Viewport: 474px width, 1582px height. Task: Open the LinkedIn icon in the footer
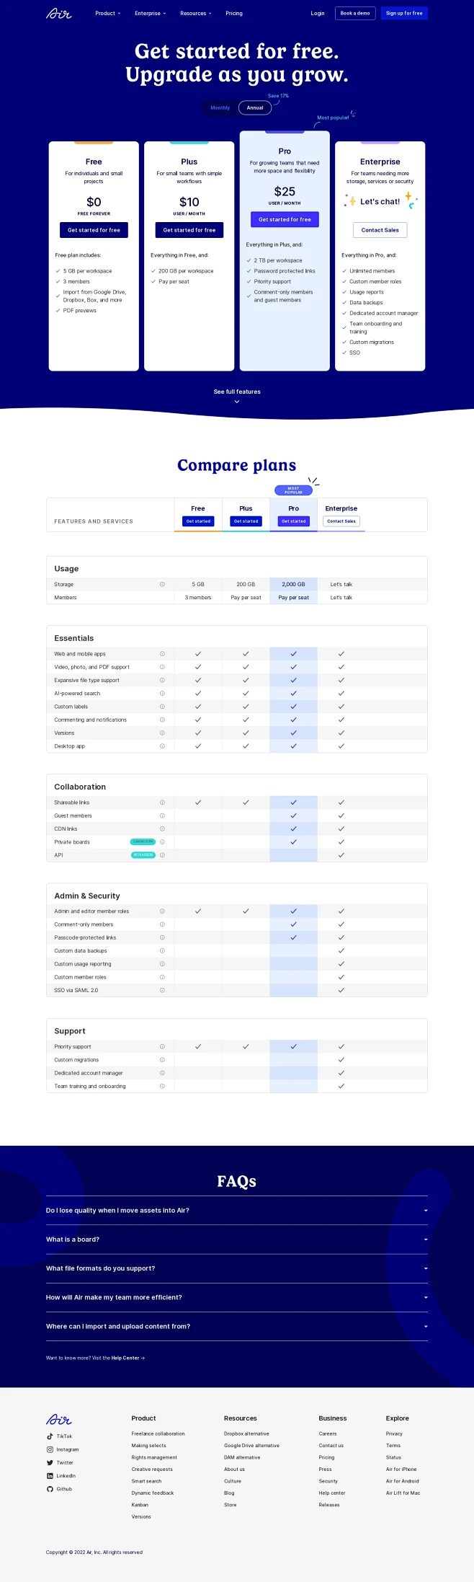click(50, 1476)
